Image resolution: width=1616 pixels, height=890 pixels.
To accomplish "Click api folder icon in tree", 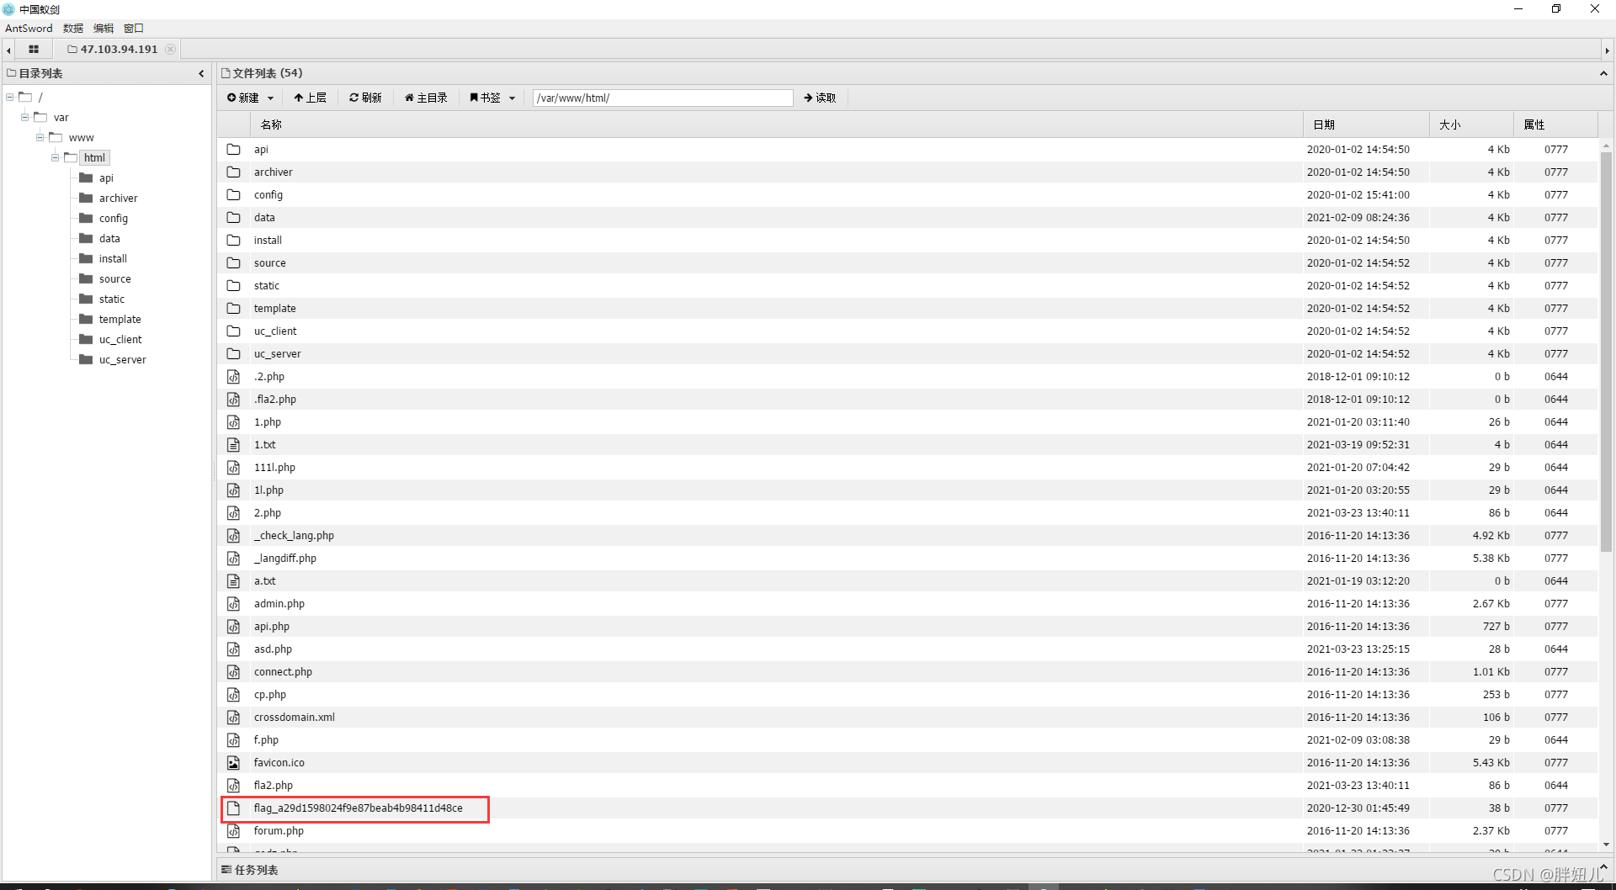I will tap(86, 177).
